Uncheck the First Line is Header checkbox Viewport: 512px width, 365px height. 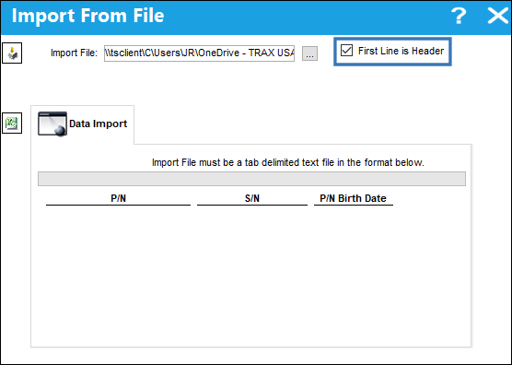(346, 51)
